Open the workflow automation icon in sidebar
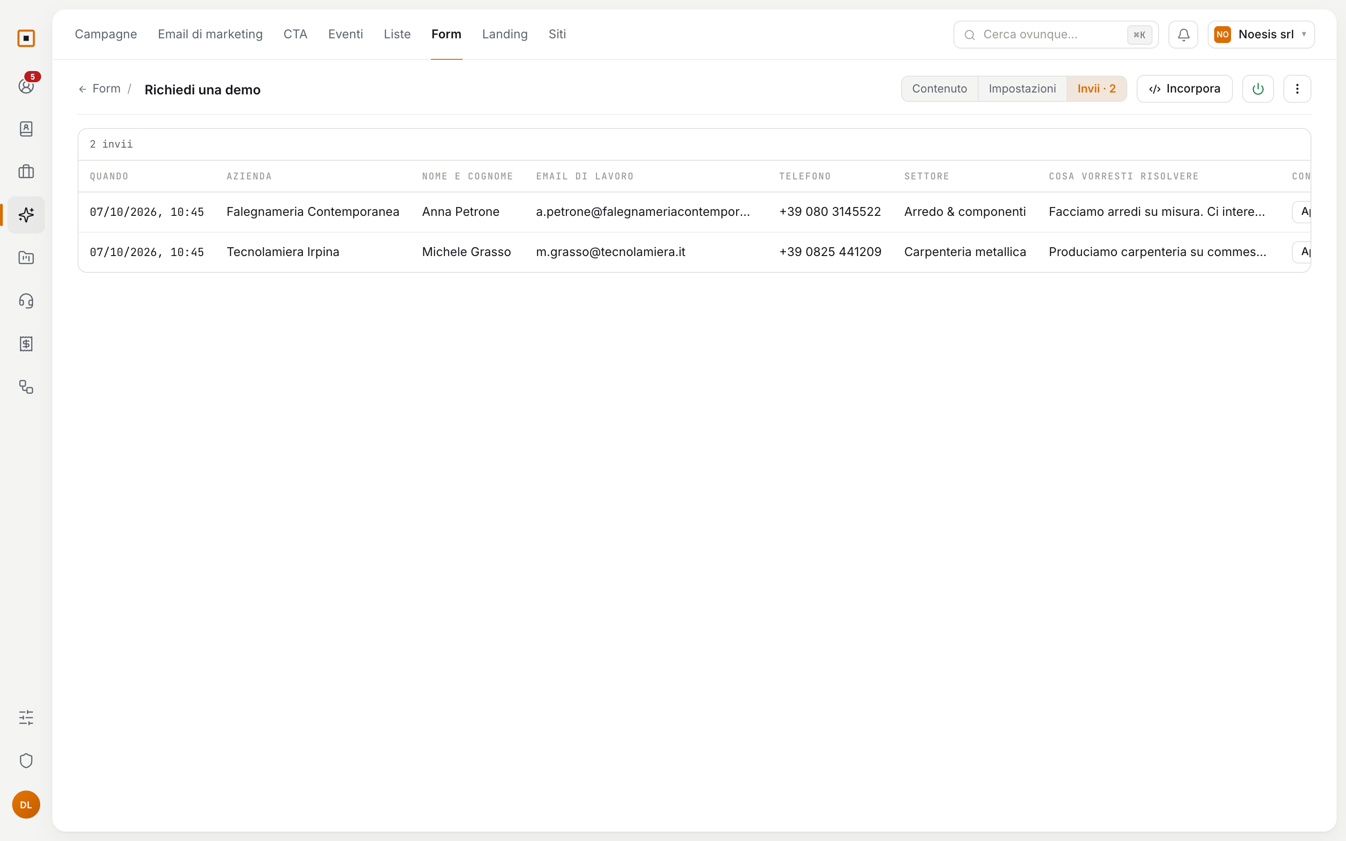Viewport: 1346px width, 841px height. pos(26,386)
